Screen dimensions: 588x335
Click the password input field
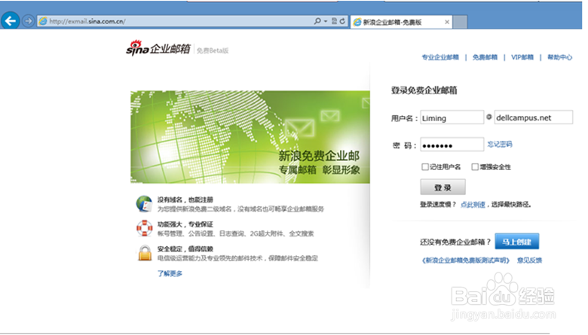(452, 145)
